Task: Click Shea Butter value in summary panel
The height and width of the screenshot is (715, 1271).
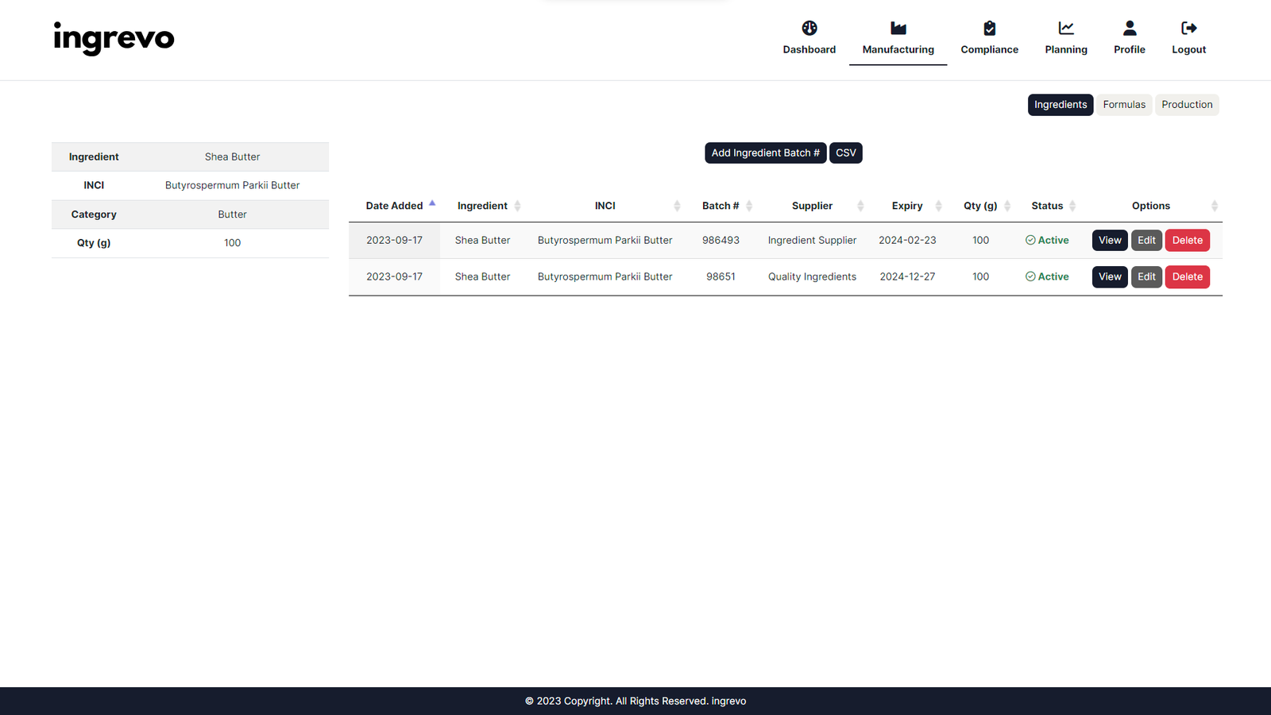Action: [232, 157]
